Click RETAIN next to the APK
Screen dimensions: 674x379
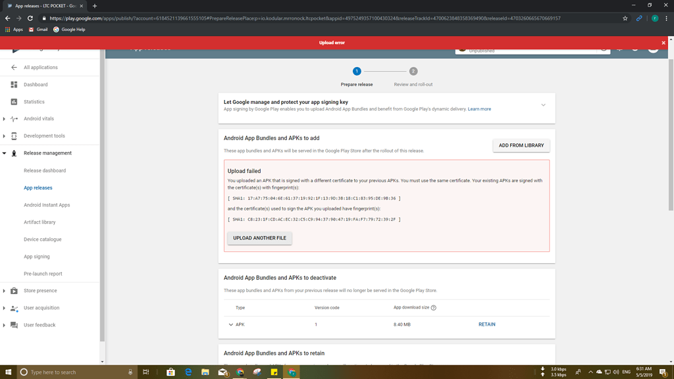486,324
